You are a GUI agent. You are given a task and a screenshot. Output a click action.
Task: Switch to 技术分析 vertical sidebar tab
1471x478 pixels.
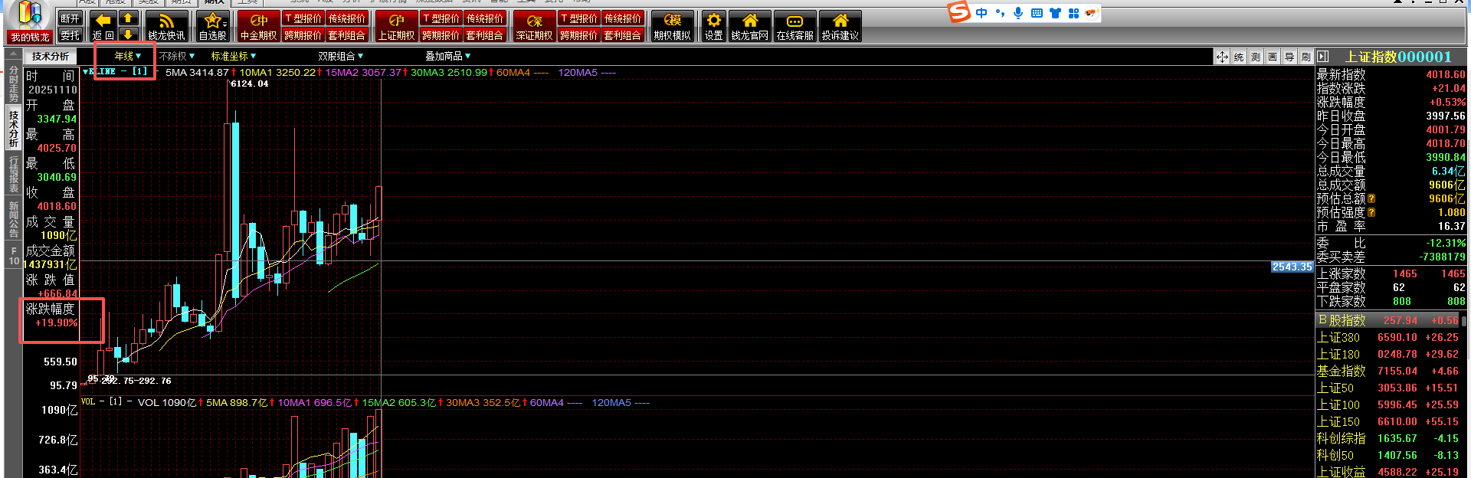pos(14,129)
